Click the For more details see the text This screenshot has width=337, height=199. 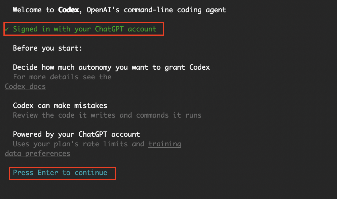(x=62, y=77)
